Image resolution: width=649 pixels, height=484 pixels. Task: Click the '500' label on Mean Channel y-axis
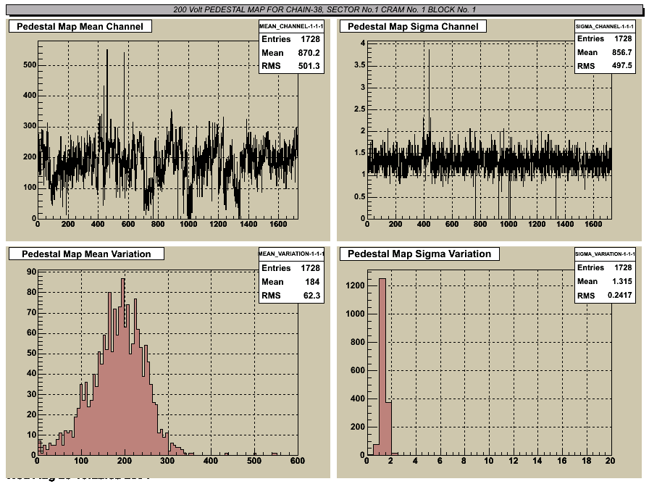click(x=30, y=64)
